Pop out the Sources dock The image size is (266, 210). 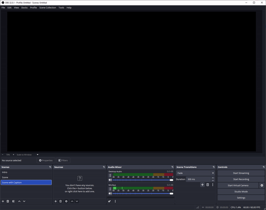point(104,167)
